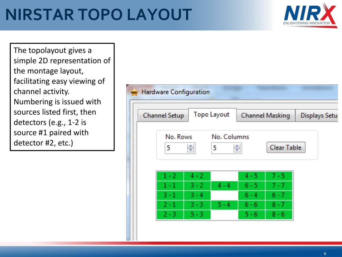Select topo cell 5 - 3
The image size is (342, 257).
[197, 215]
